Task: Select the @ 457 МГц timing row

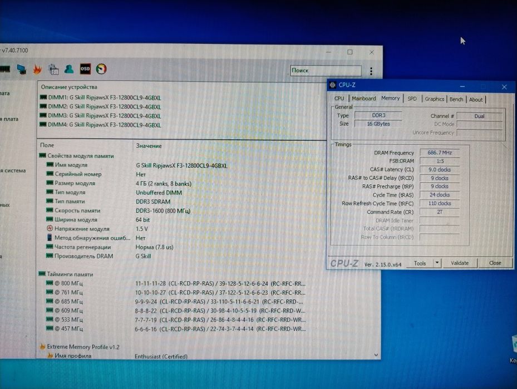Action: (175, 329)
